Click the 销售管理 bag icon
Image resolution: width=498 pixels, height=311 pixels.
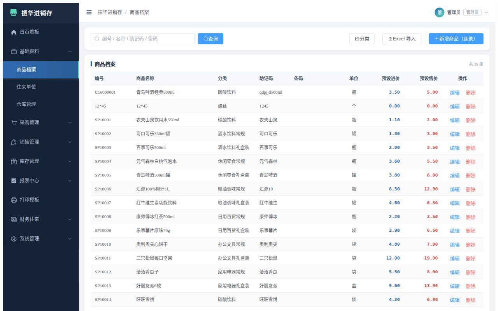(x=14, y=142)
